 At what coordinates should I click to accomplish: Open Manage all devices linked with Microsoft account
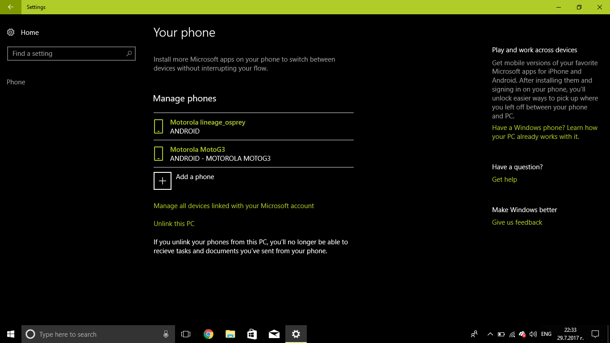pyautogui.click(x=234, y=206)
